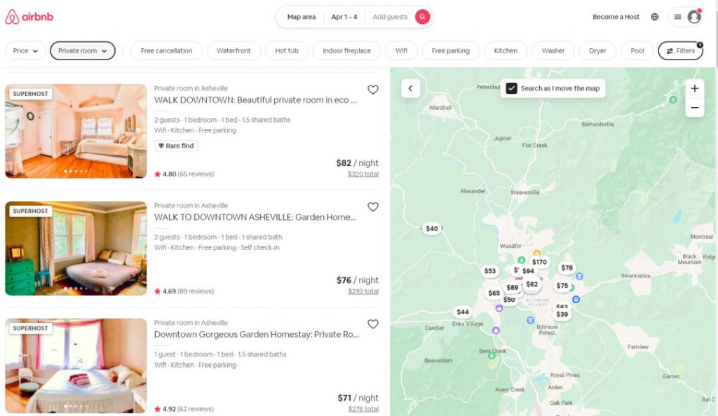Click Add guests in search bar

(390, 17)
